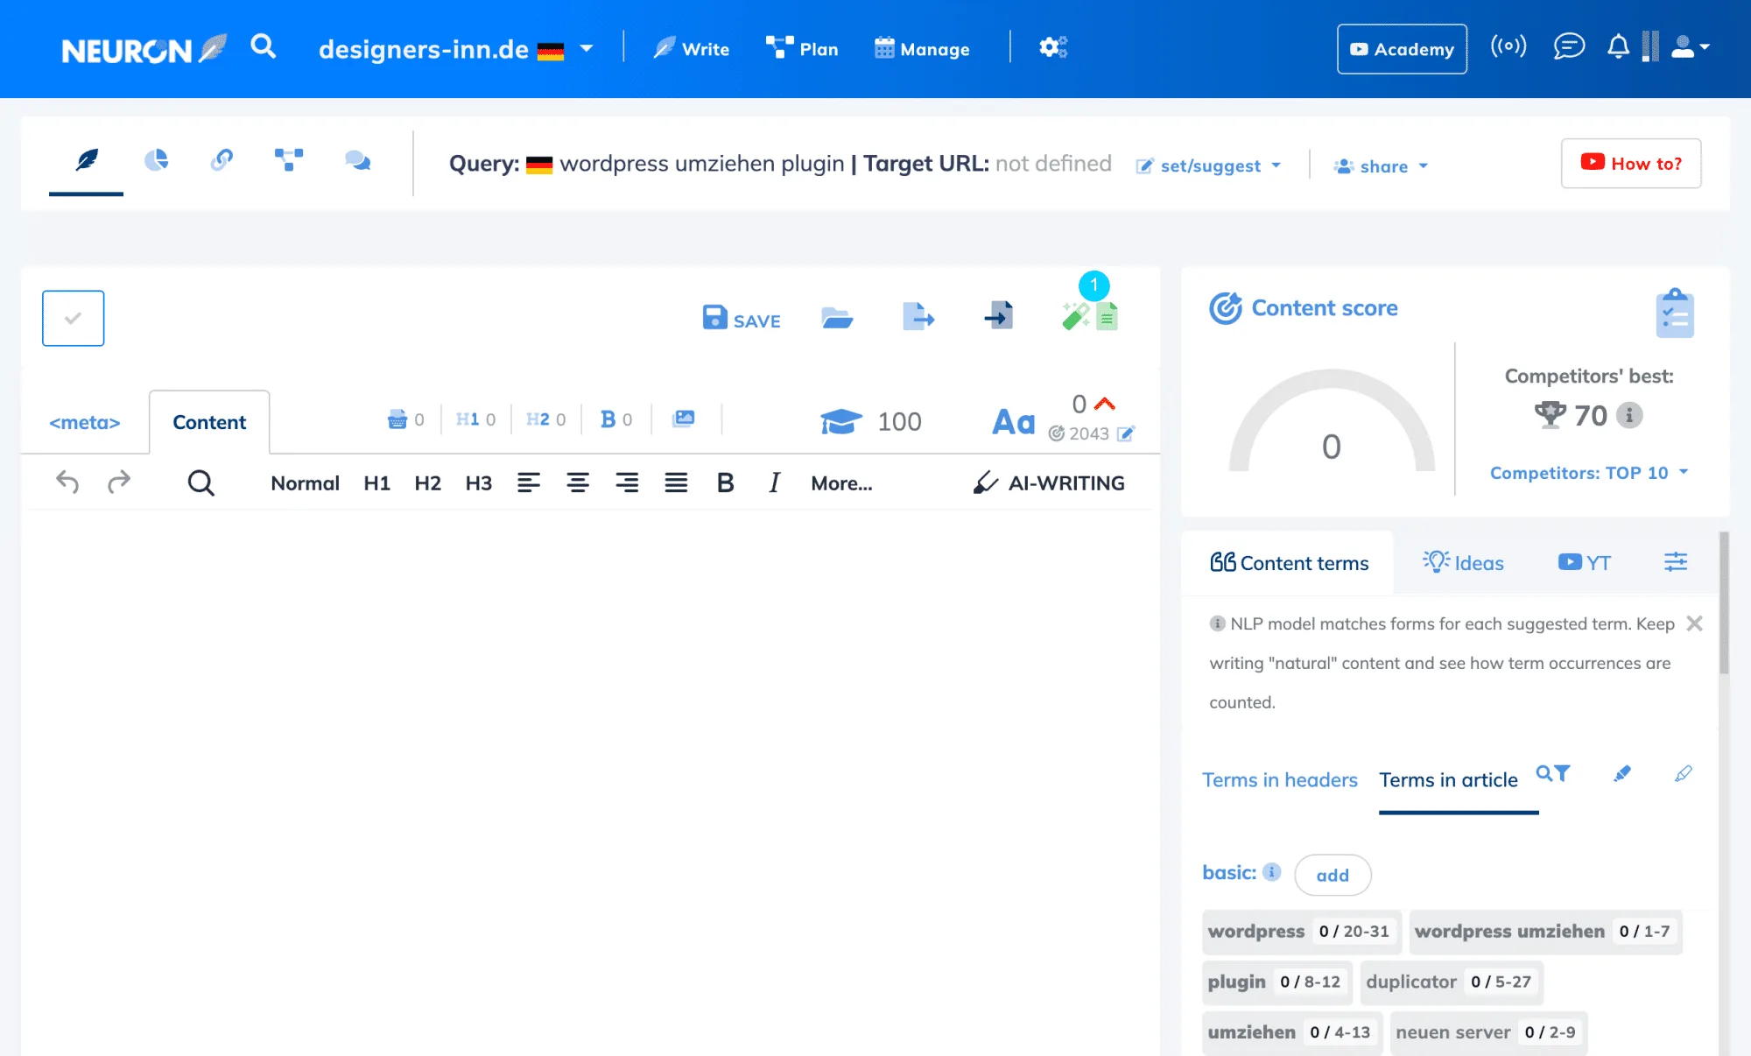Open the share dropdown
The width and height of the screenshot is (1751, 1056).
click(1381, 166)
